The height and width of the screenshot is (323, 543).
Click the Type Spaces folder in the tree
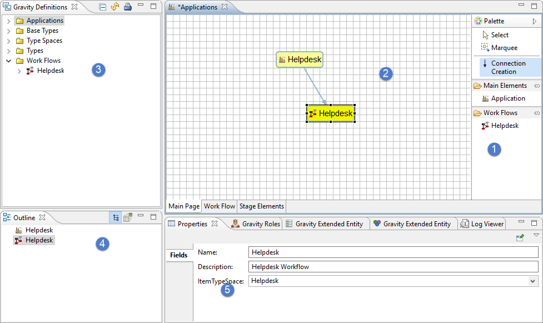44,41
